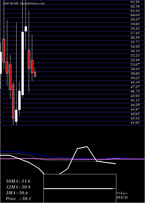Click the 41.83 price axis label
This screenshot has height=203, width=145.
pyautogui.click(x=135, y=118)
